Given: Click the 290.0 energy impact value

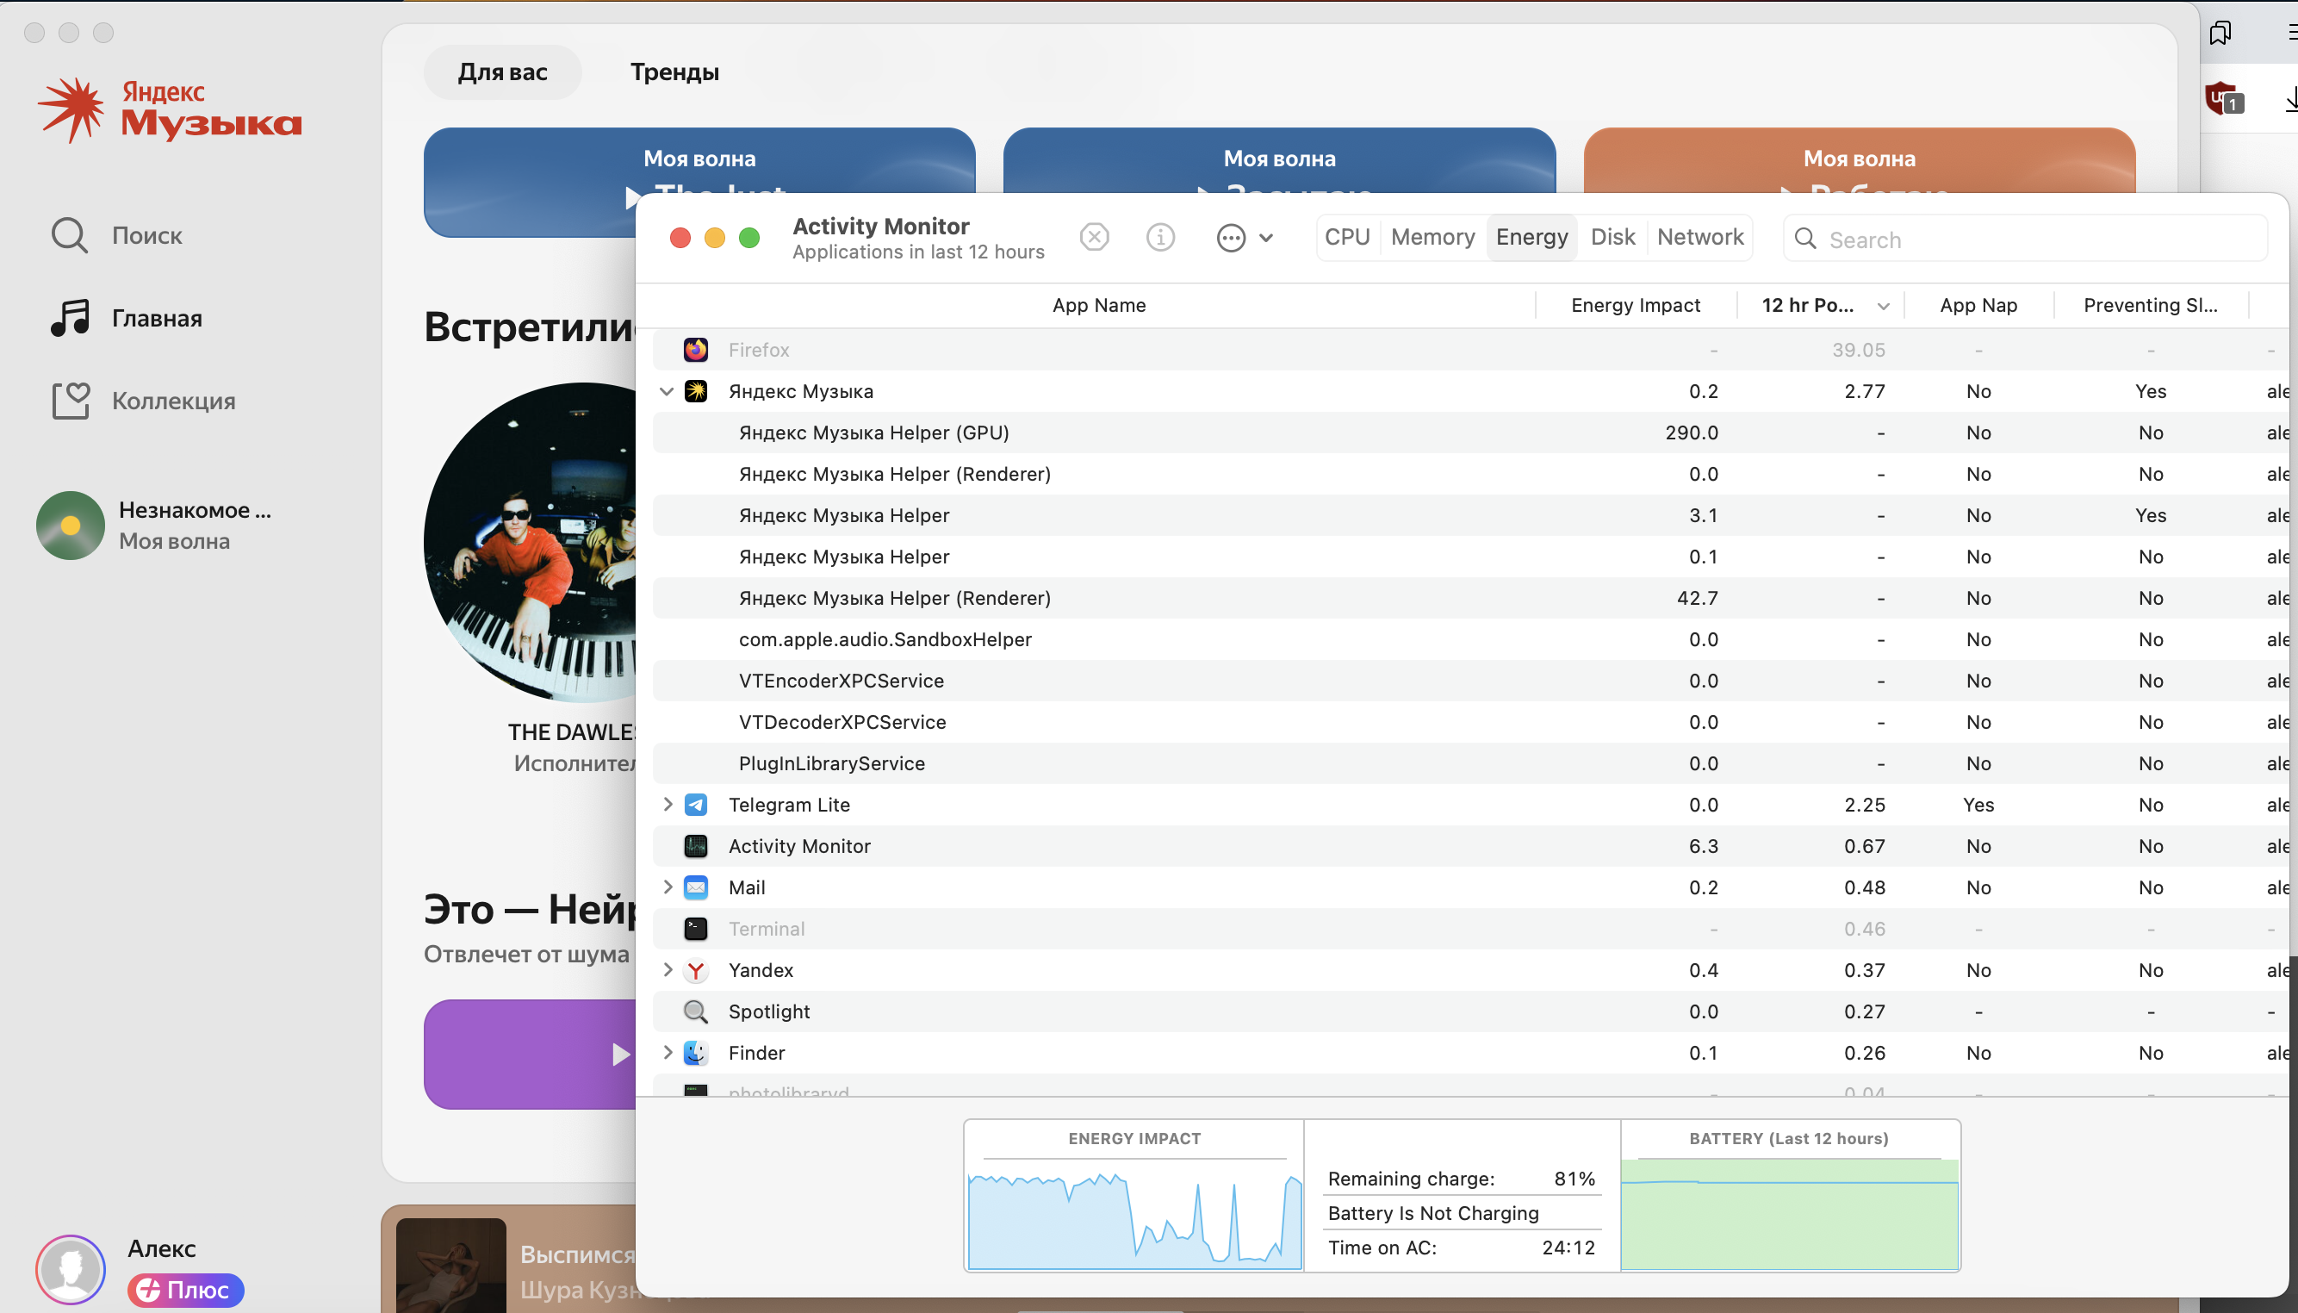Looking at the screenshot, I should point(1692,432).
